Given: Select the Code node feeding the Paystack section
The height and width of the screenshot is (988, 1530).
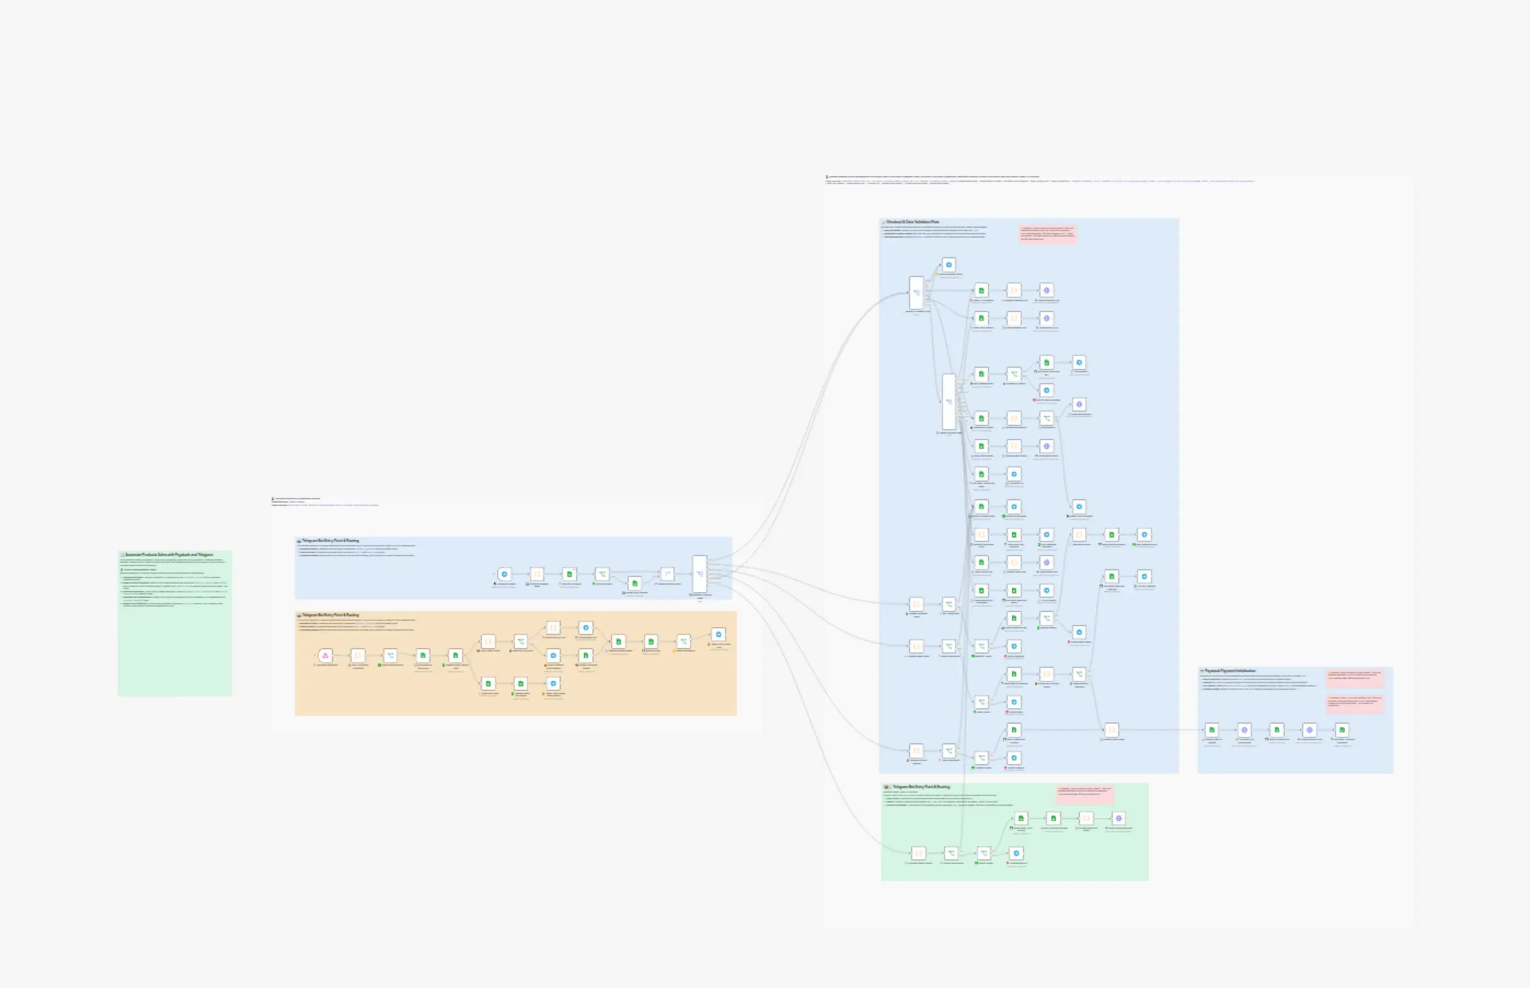Looking at the screenshot, I should click(x=1112, y=730).
